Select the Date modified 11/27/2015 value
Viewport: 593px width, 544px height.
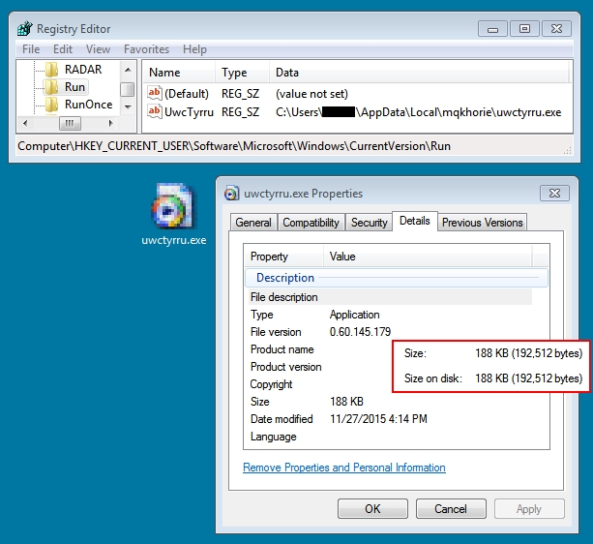(378, 419)
